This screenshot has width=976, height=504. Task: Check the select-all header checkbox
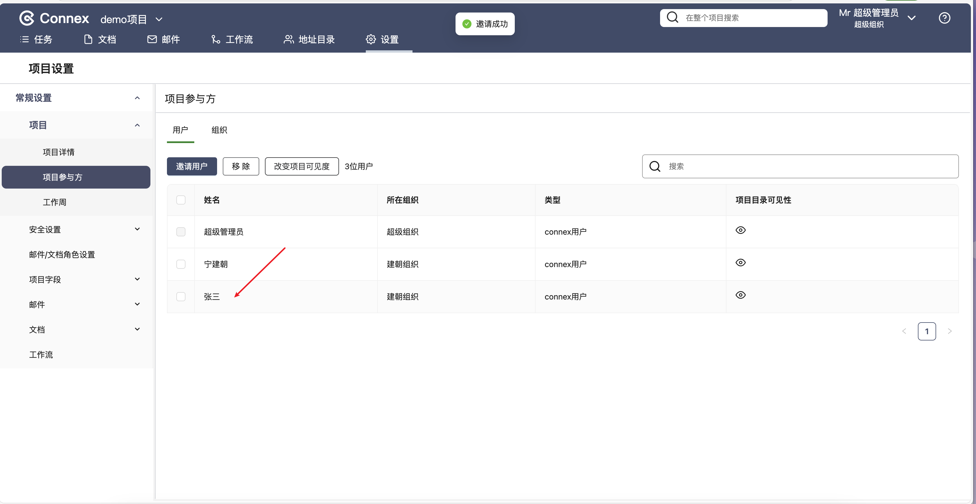point(181,200)
